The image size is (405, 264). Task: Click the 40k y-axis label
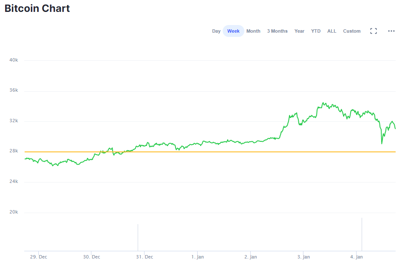pos(14,60)
